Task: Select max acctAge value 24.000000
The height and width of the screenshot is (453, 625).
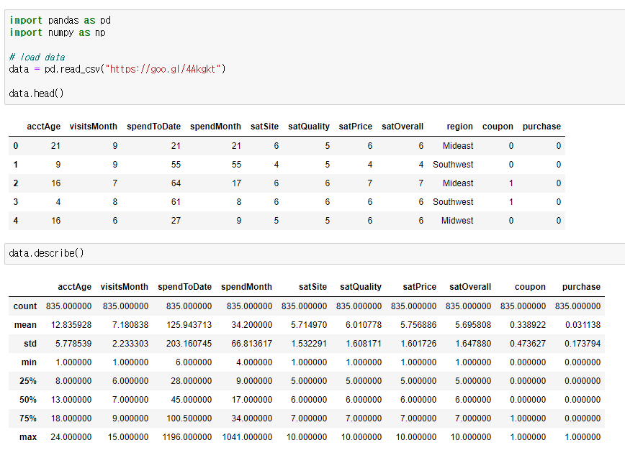Action: point(71,437)
